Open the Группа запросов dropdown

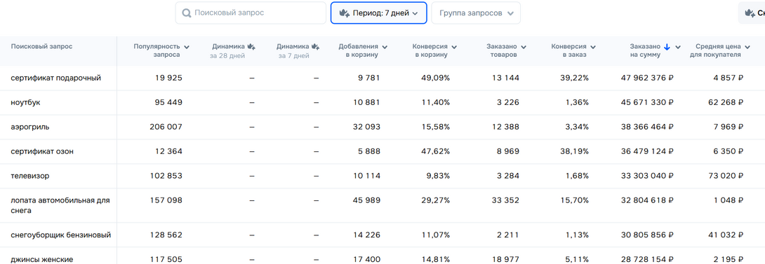click(x=476, y=13)
